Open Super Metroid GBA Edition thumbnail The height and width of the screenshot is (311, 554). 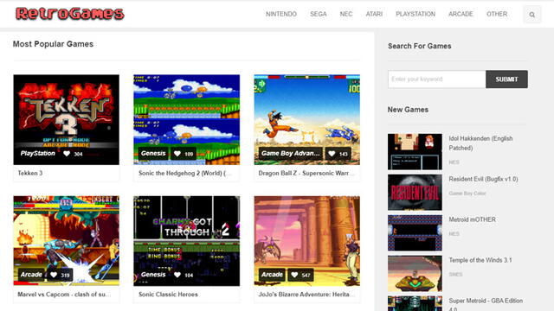click(415, 303)
